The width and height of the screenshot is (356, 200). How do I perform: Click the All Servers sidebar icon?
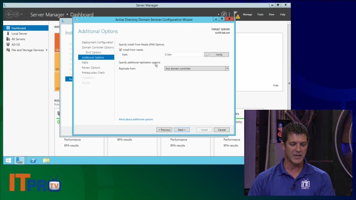pos(8,39)
